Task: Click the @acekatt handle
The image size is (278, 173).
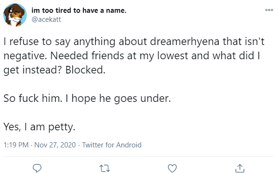Action: point(46,19)
